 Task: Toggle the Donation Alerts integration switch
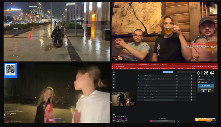coord(213,82)
